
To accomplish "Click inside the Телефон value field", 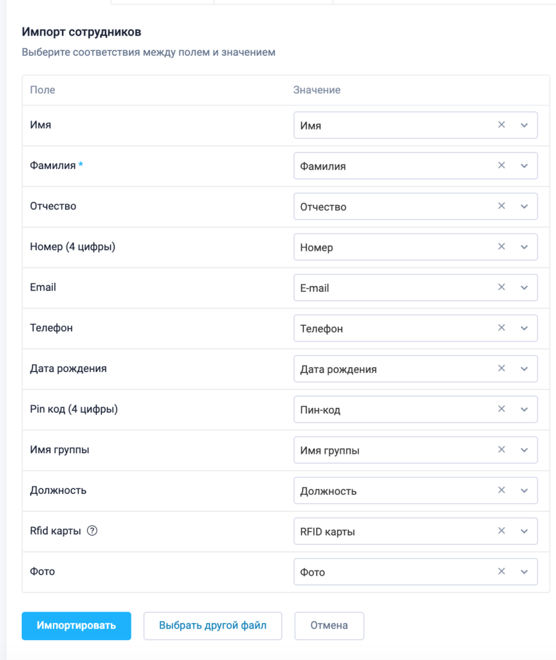I will pos(387,328).
